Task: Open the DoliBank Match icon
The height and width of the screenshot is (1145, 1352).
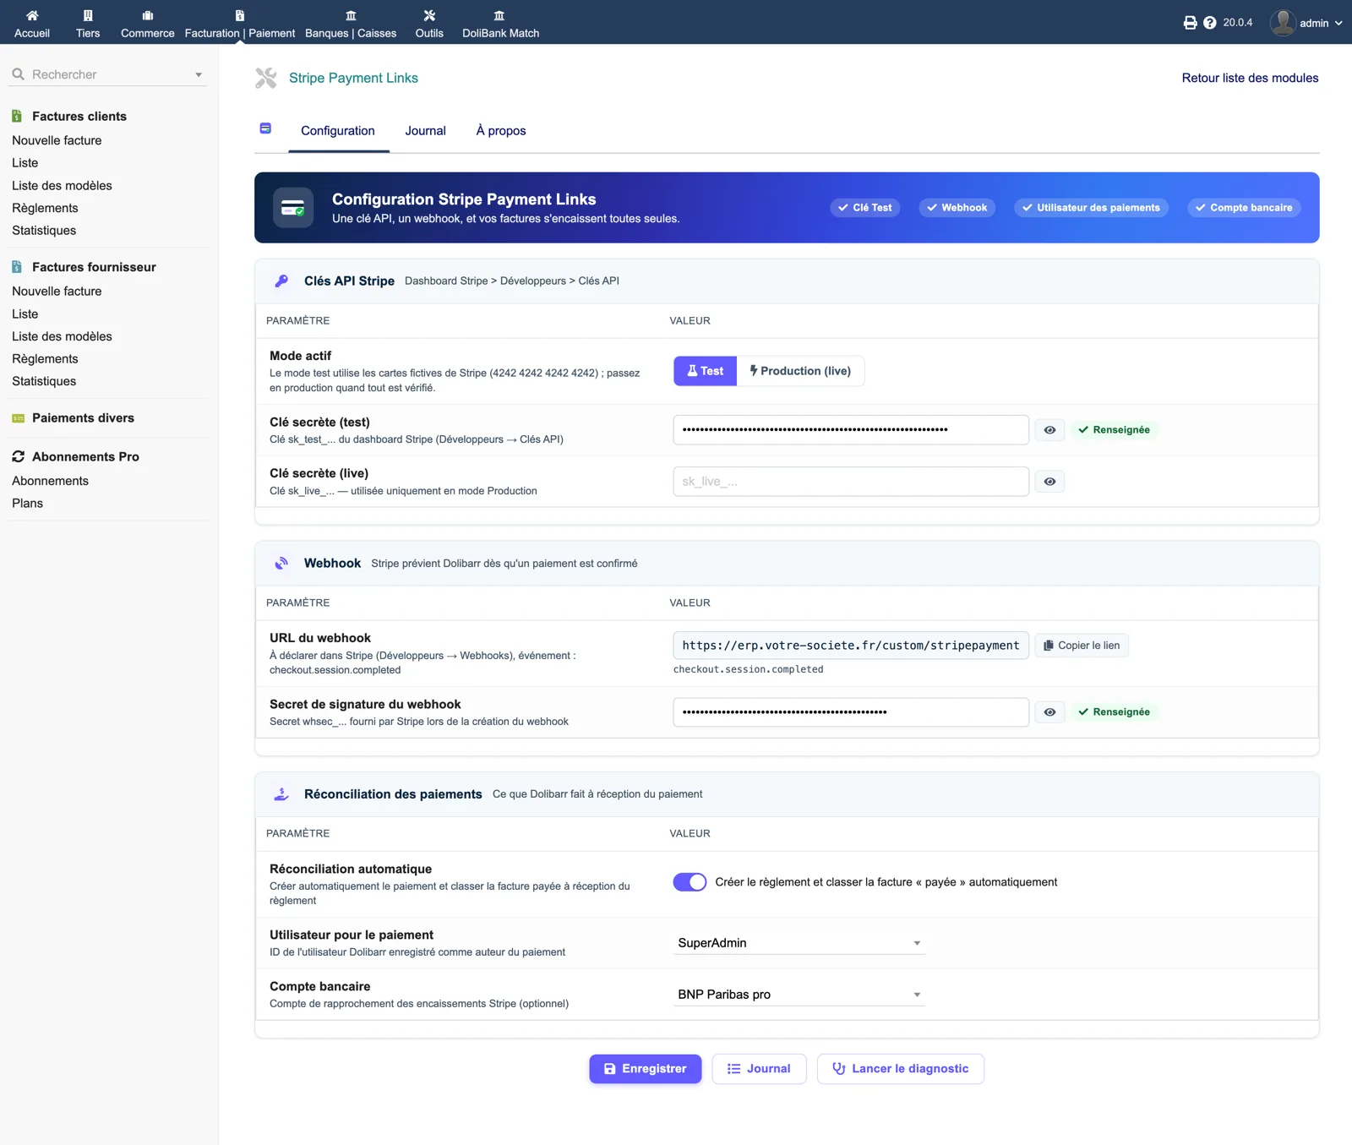Action: [x=499, y=15]
